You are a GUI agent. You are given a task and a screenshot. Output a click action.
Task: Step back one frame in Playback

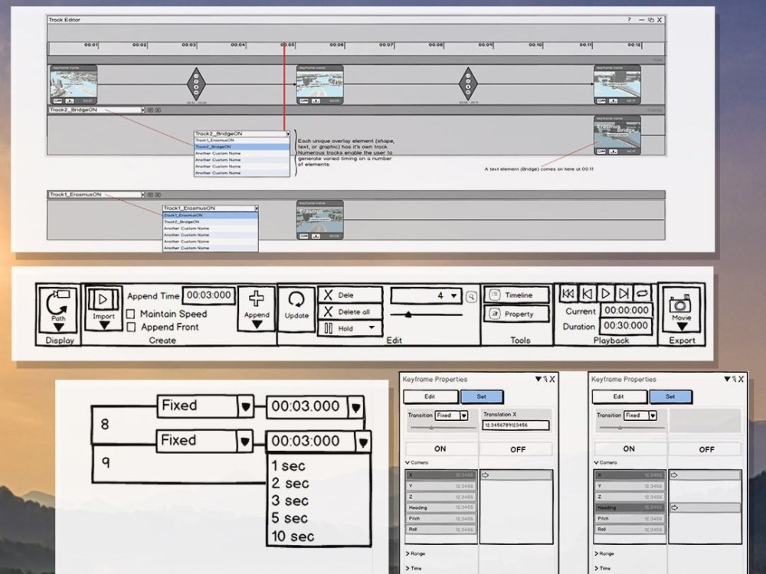click(587, 293)
